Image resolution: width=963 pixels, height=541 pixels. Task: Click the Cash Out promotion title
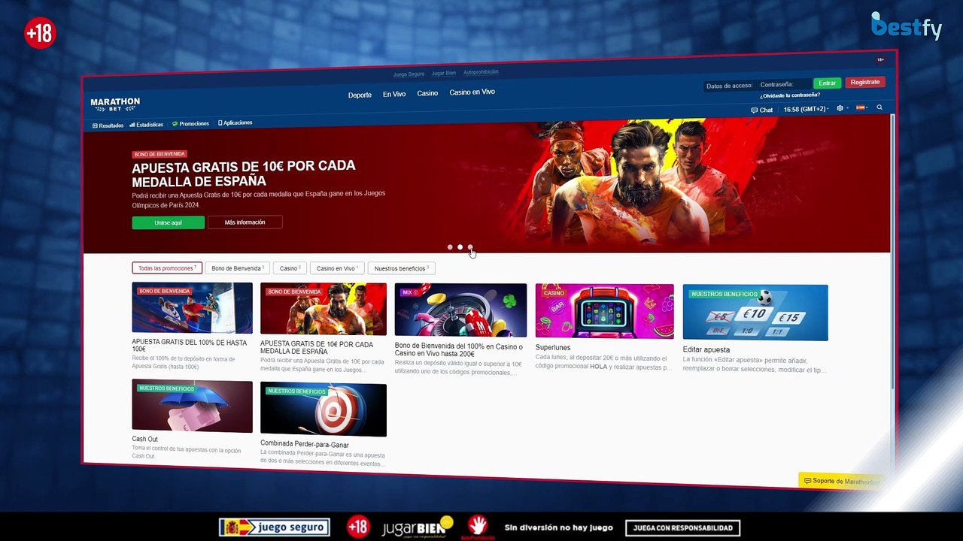pos(145,440)
